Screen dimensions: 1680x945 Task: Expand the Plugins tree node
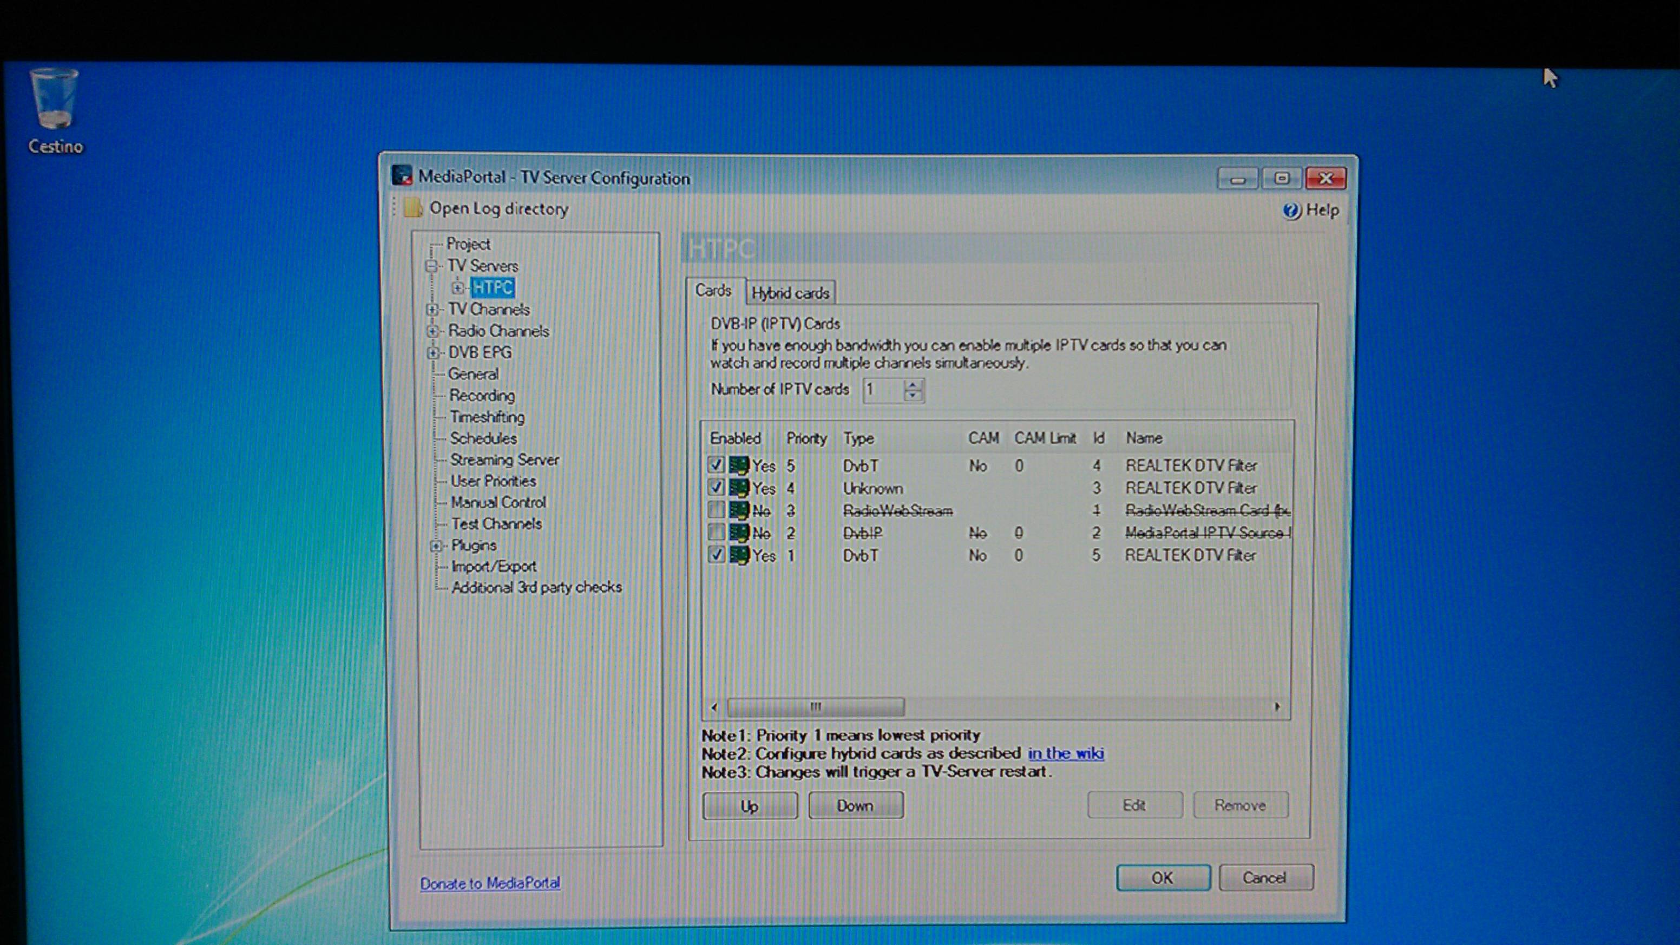[x=436, y=545]
